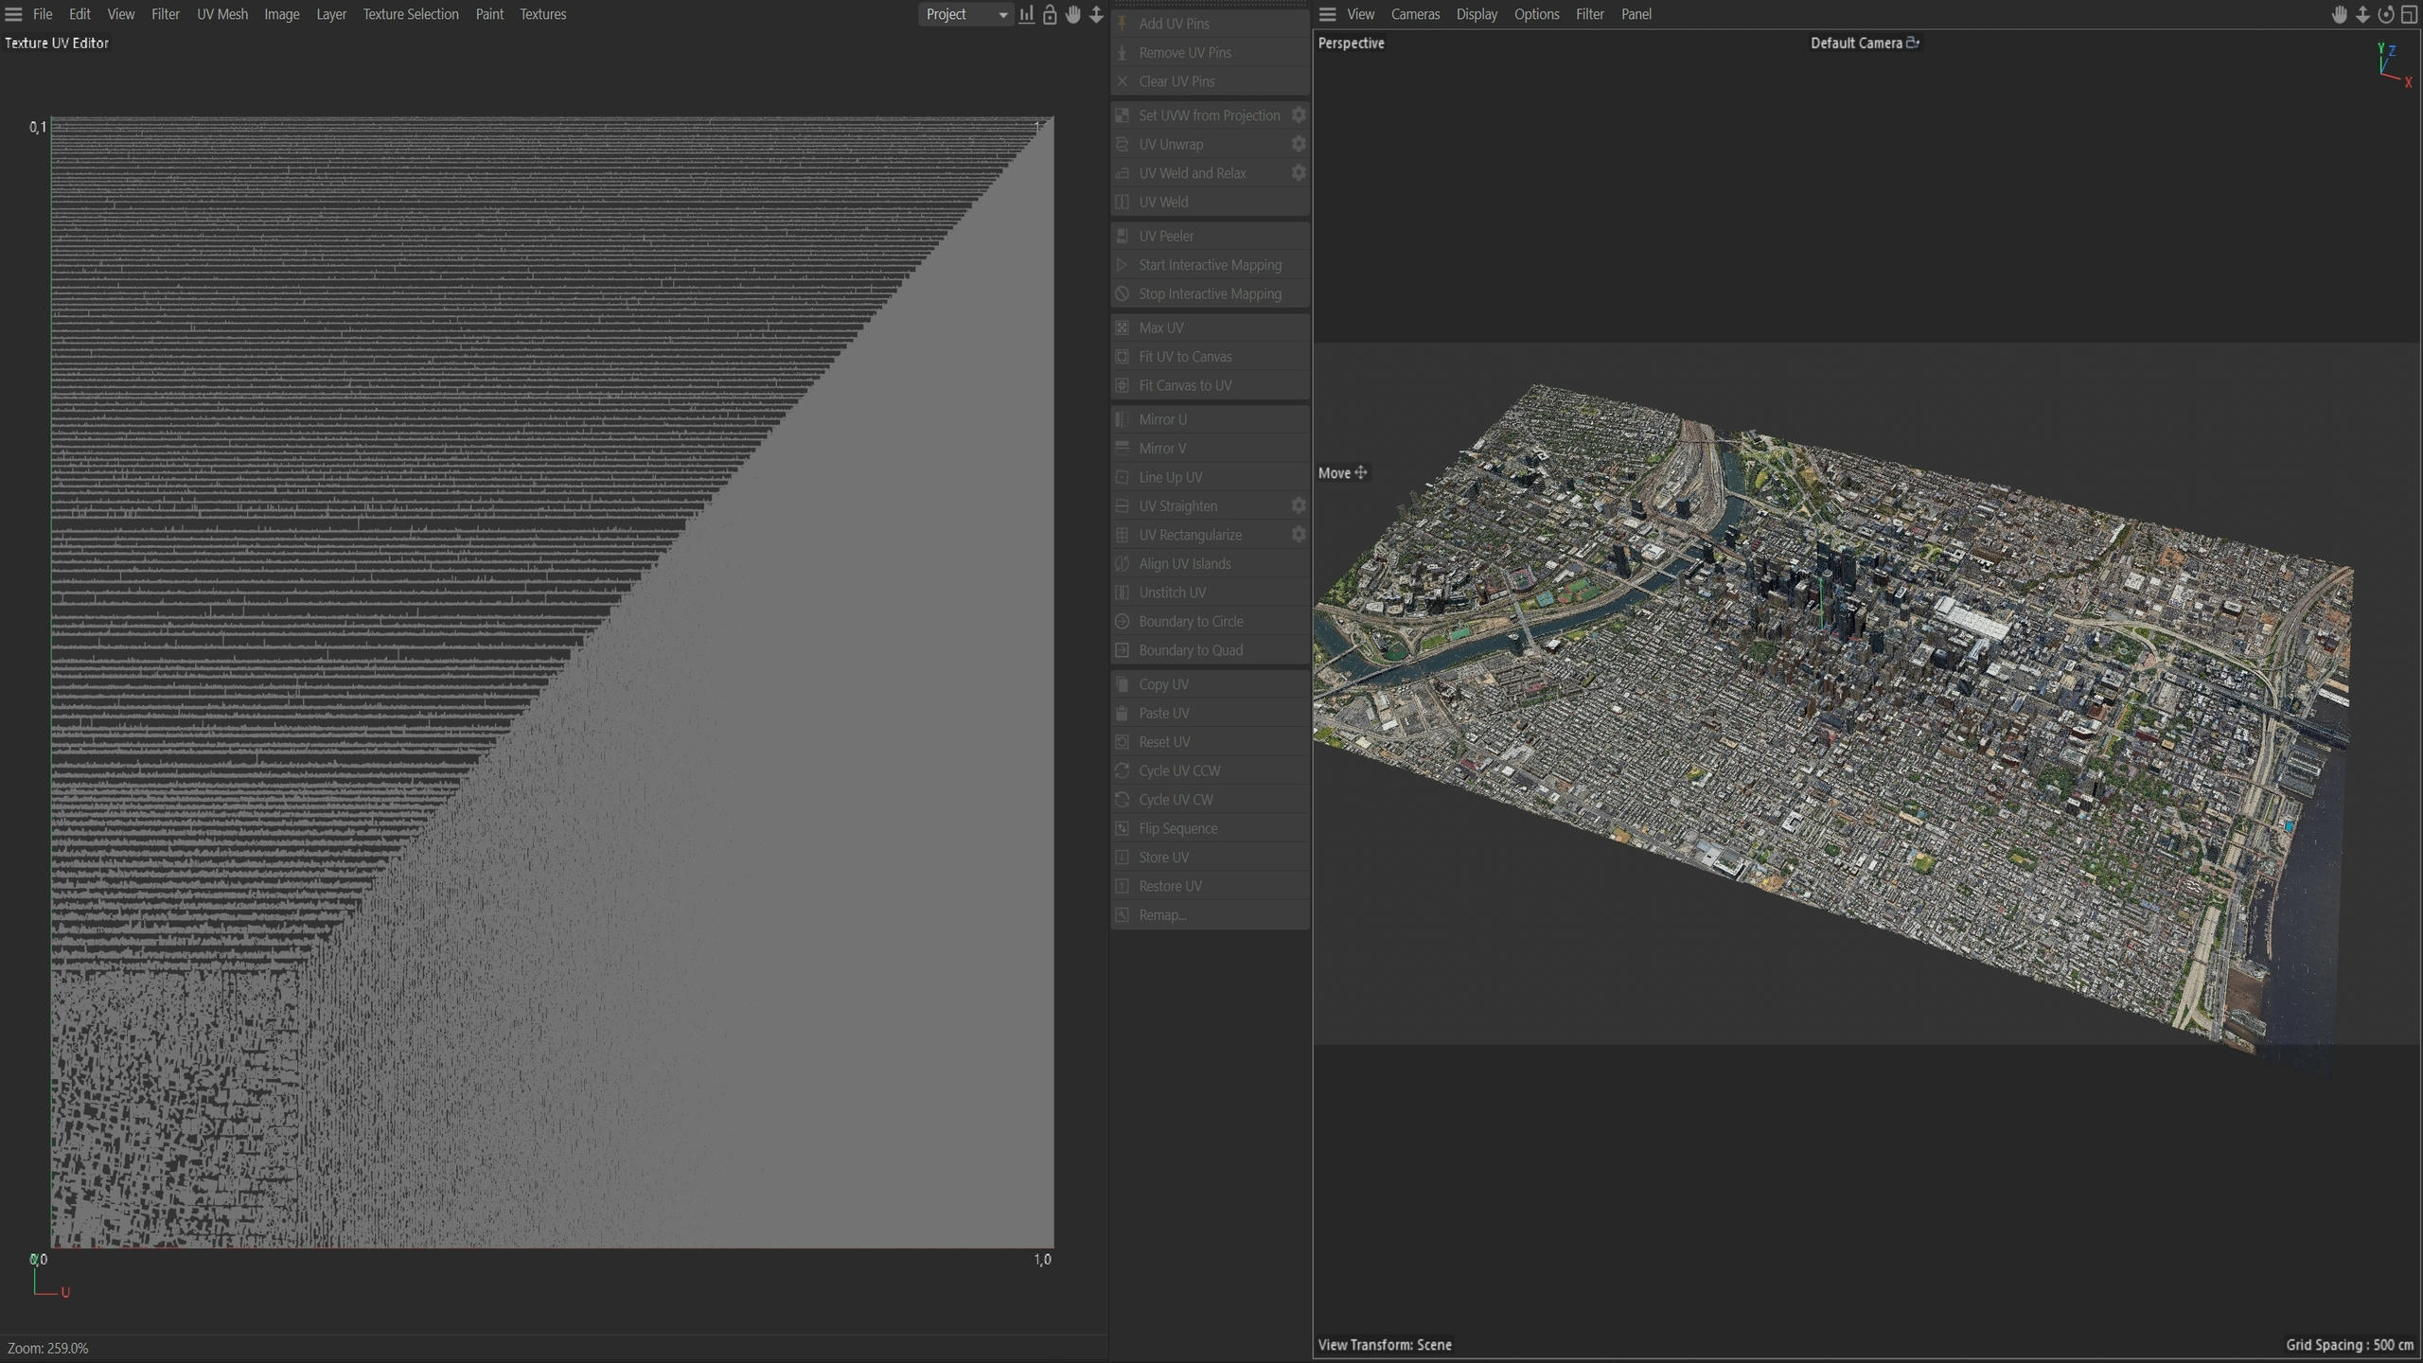Toggle lock icon in UV editor toolbar

1050,14
